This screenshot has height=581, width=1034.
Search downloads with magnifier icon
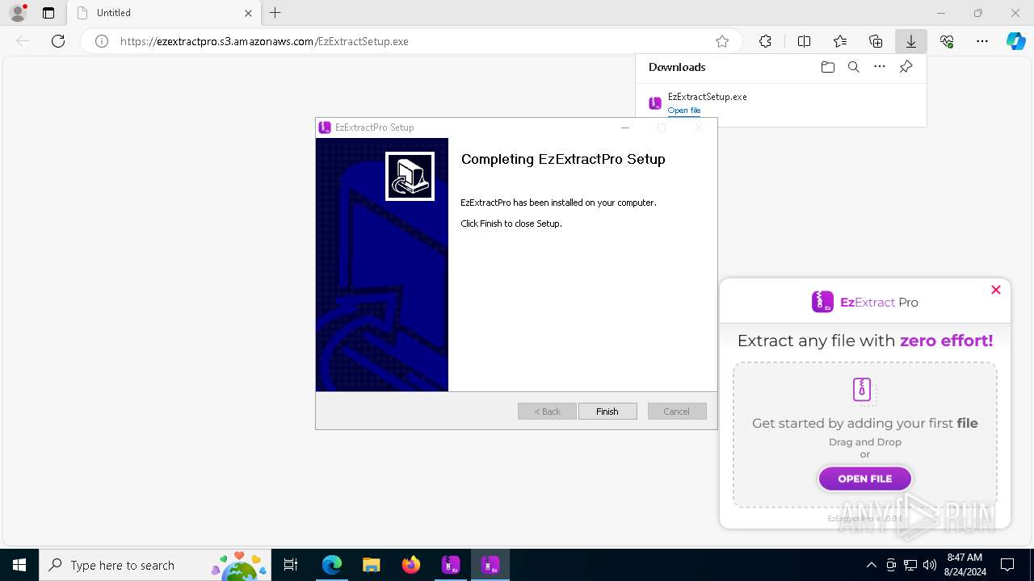pyautogui.click(x=854, y=67)
